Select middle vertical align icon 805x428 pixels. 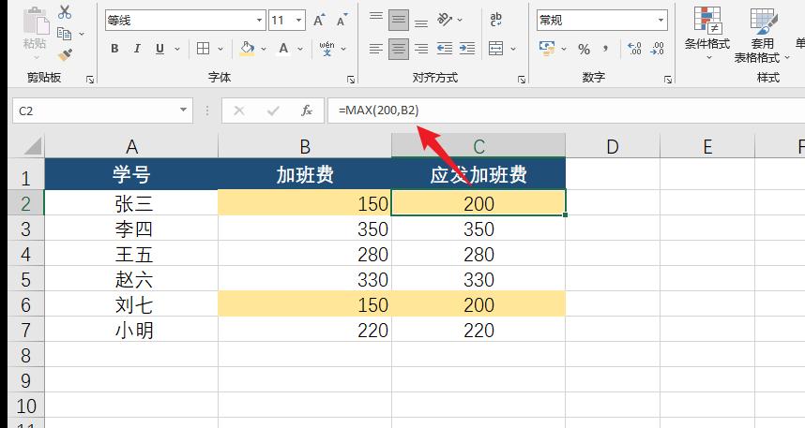[399, 20]
